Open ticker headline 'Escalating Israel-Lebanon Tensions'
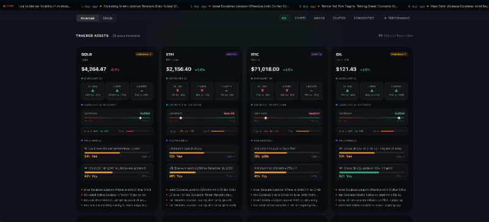 tap(141, 6)
